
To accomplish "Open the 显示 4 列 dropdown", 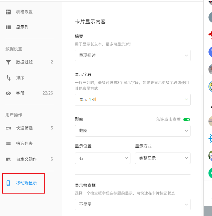I will point(132,100).
